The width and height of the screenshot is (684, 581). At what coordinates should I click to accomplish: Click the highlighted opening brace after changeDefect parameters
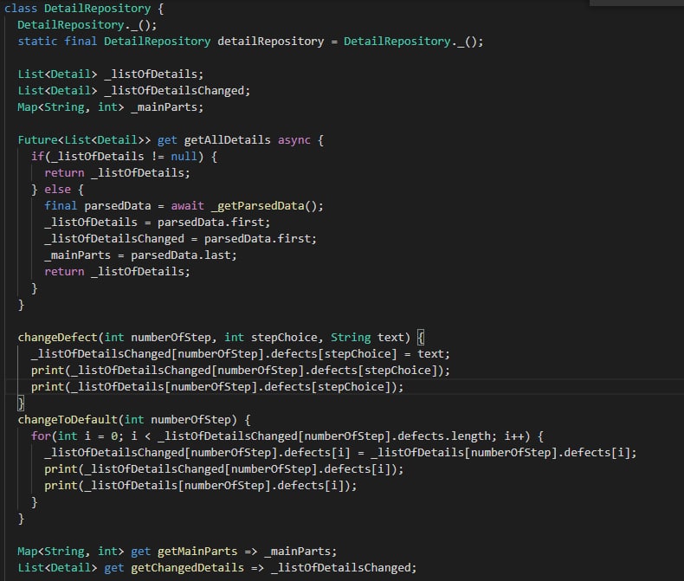[x=421, y=338]
